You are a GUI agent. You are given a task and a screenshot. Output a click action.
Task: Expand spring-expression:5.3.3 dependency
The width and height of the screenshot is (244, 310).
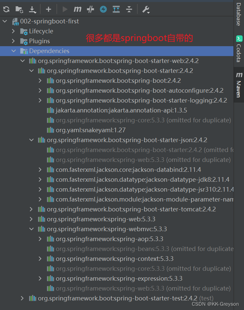pyautogui.click(x=40, y=278)
